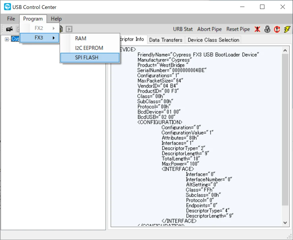Click the opening <INTERFACE> tag line
The image size is (293, 240).
[178, 169]
